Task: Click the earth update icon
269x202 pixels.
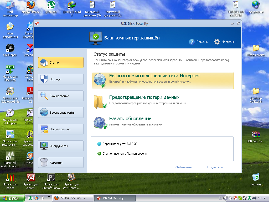Action: coord(100,123)
